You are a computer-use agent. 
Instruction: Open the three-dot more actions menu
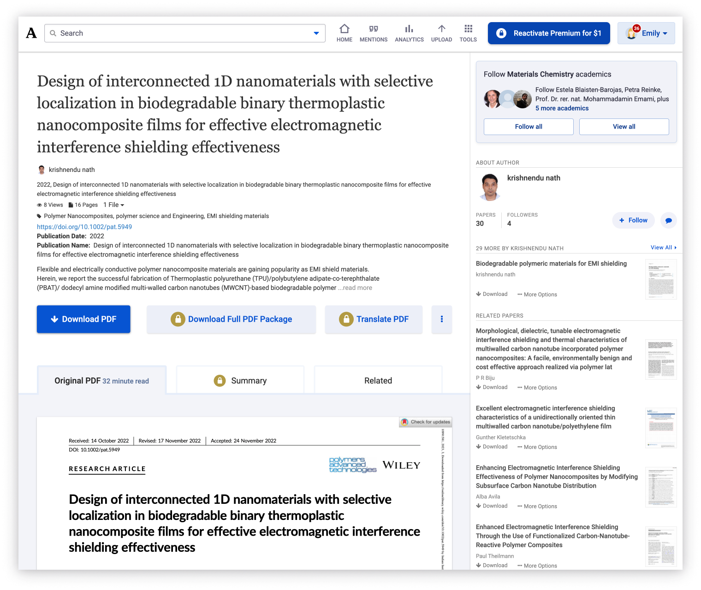(x=442, y=319)
